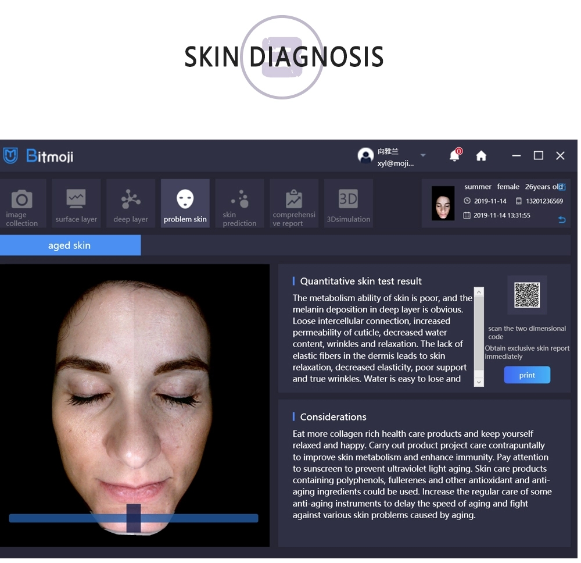Select the problem skin mask icon
Screen dimensions: 581x563
point(185,199)
